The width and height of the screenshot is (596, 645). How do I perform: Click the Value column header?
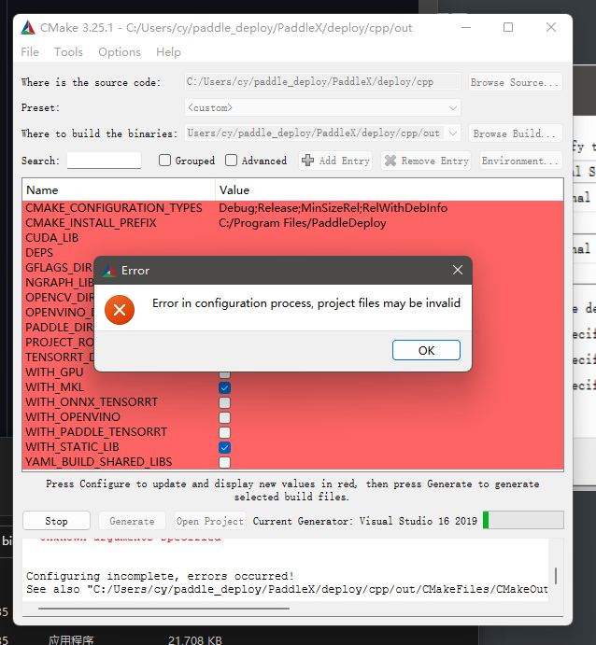389,190
